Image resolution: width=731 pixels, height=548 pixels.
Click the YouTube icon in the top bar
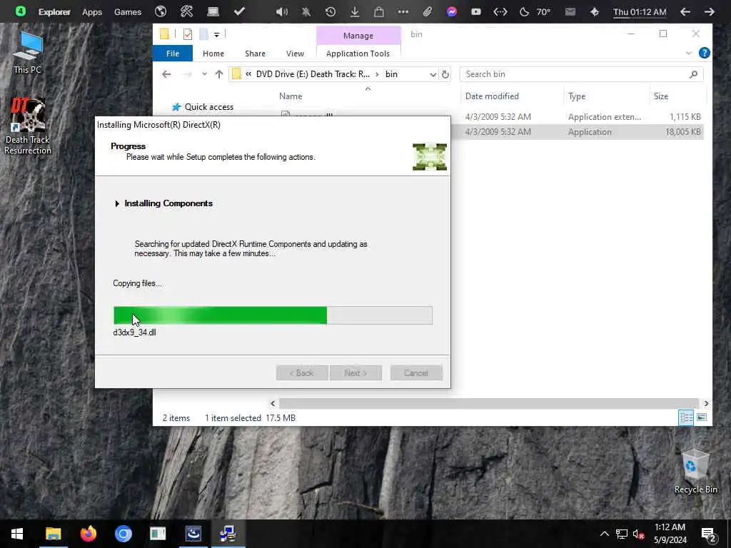476,11
